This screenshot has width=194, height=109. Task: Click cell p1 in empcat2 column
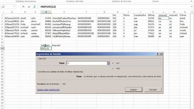174,24
